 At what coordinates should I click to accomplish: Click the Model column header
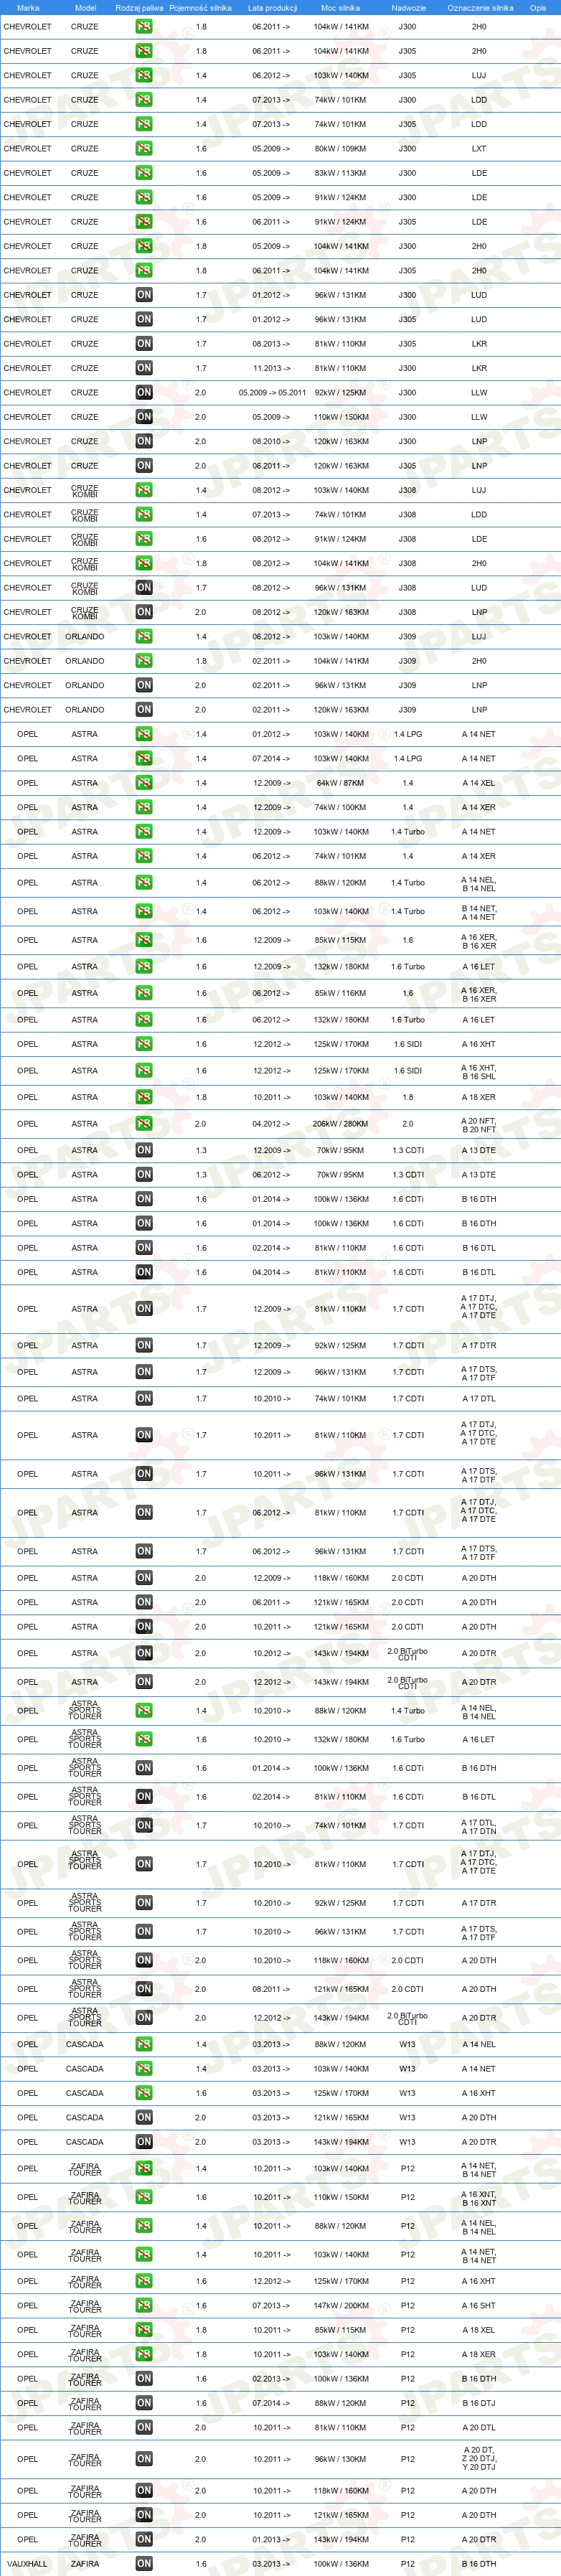(x=85, y=7)
